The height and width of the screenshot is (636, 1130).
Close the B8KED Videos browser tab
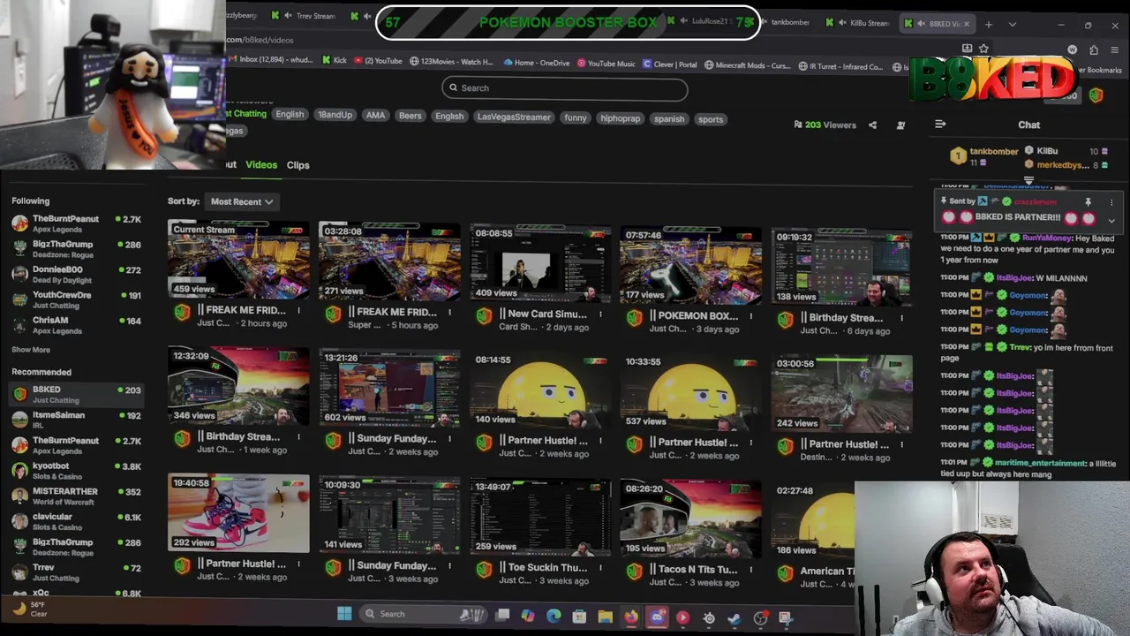point(966,25)
